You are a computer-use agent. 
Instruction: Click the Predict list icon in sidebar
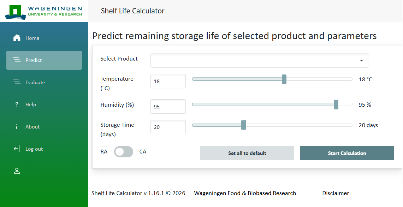pos(17,60)
